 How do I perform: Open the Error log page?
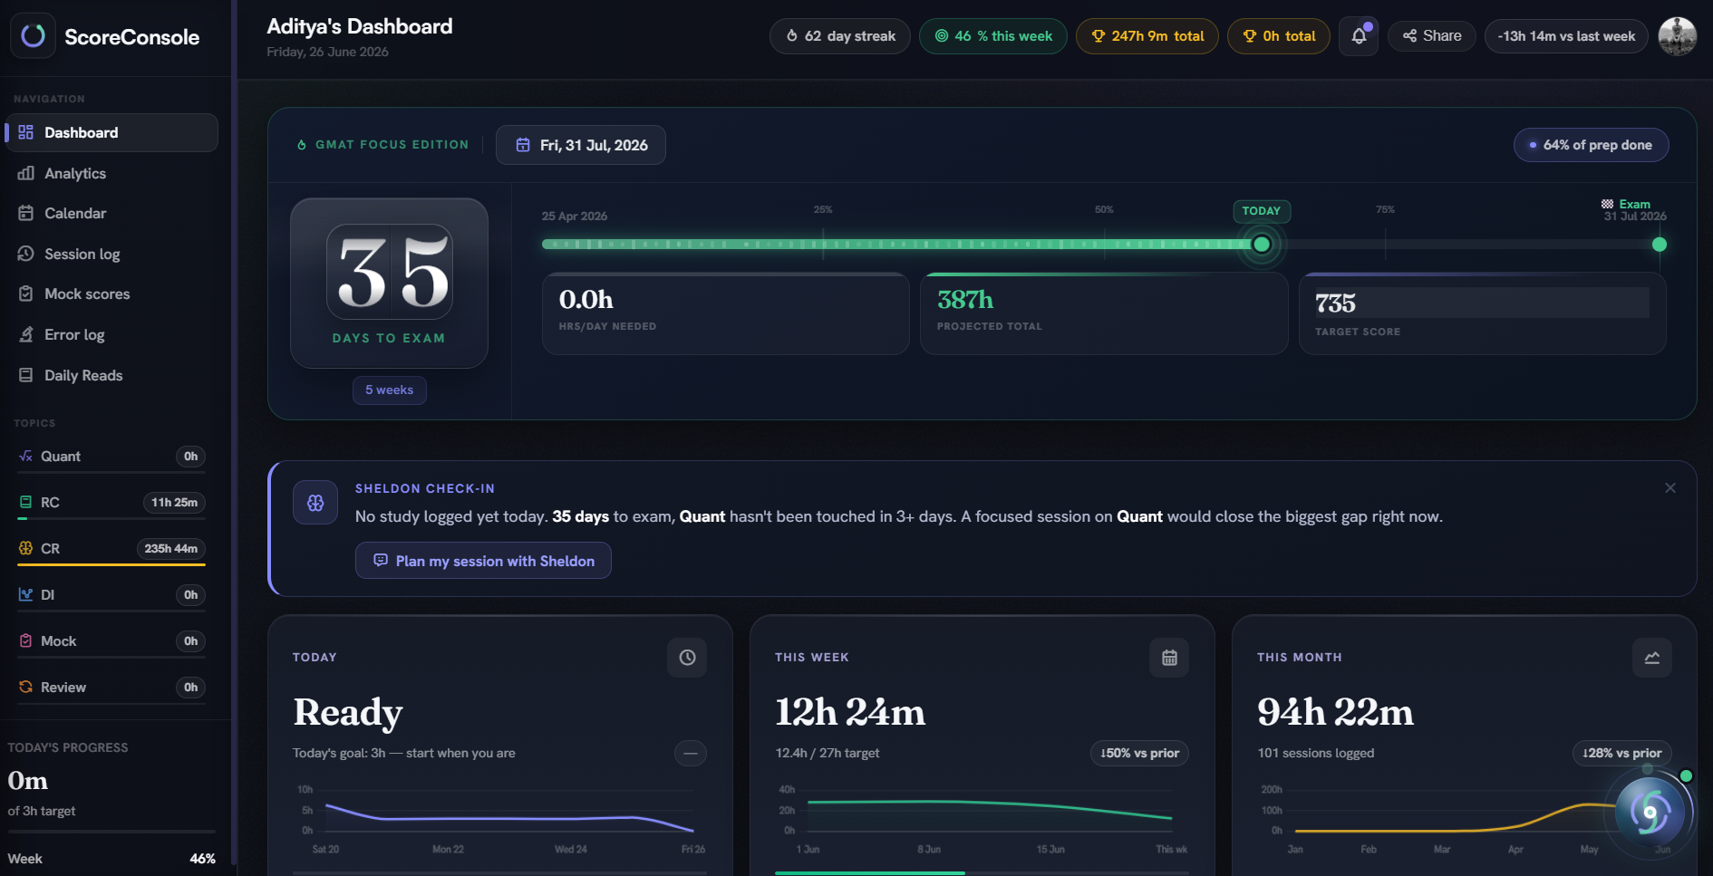(111, 334)
